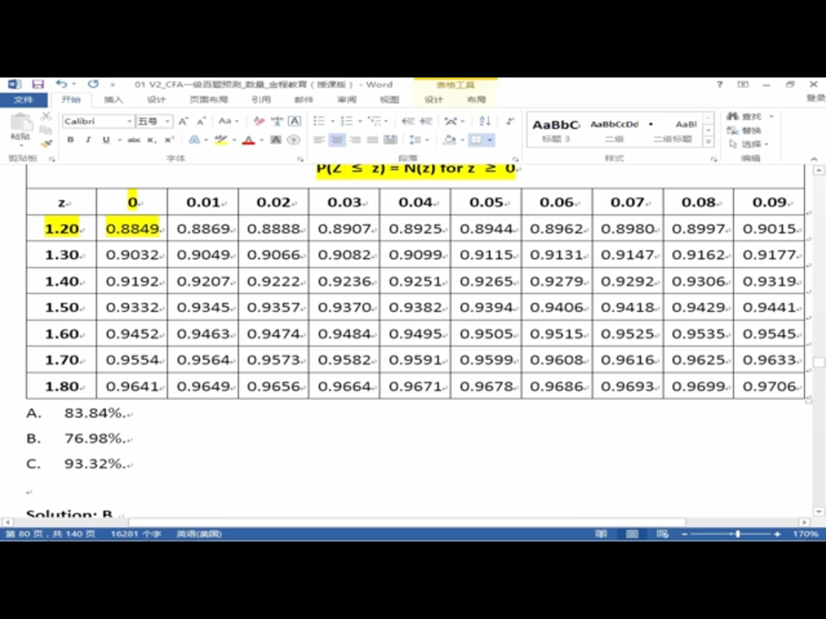The image size is (826, 619).
Task: Decrease indent icon in paragraph group
Action: pos(407,122)
